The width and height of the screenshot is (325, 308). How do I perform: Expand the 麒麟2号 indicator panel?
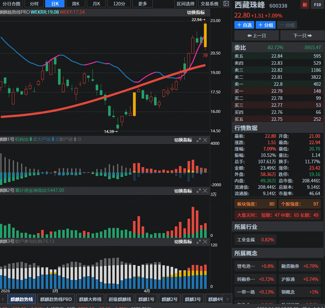[199, 191]
